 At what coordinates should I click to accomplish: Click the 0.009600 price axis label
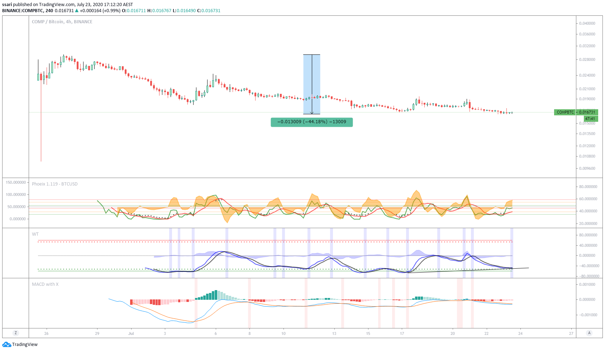pyautogui.click(x=587, y=169)
